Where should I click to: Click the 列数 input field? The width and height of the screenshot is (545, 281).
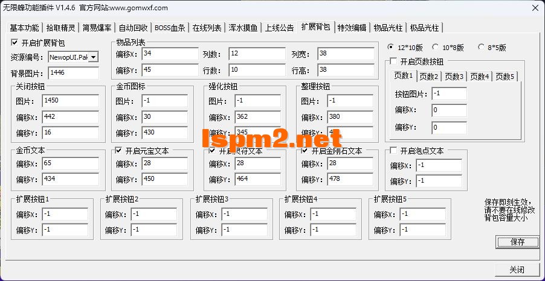[x=257, y=54]
